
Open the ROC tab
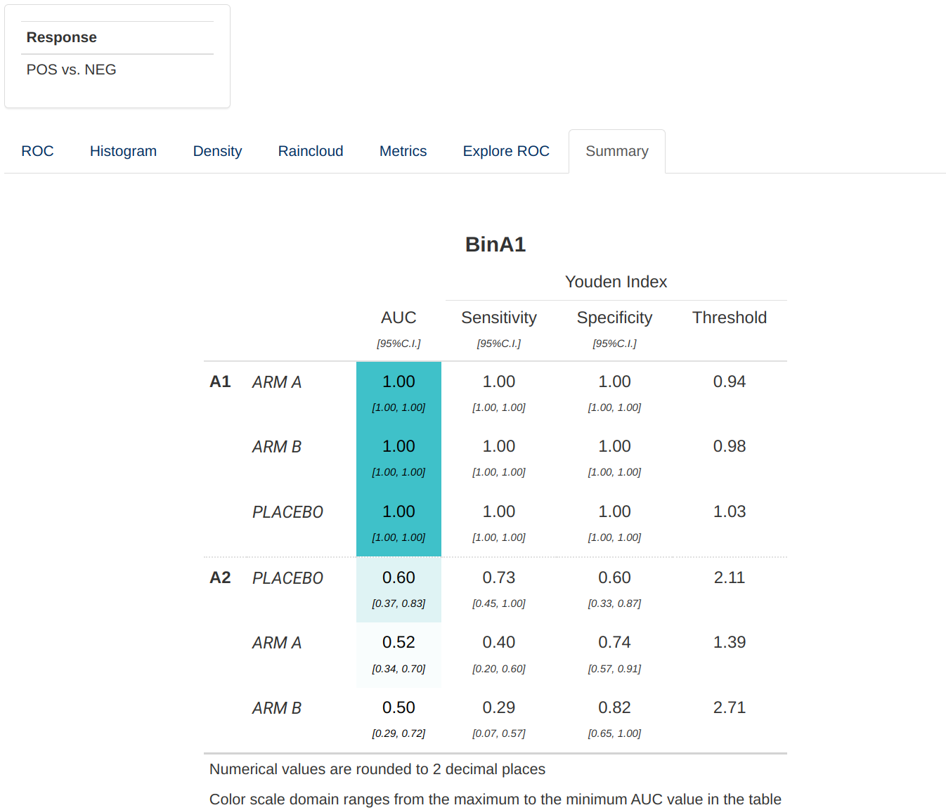click(x=37, y=151)
